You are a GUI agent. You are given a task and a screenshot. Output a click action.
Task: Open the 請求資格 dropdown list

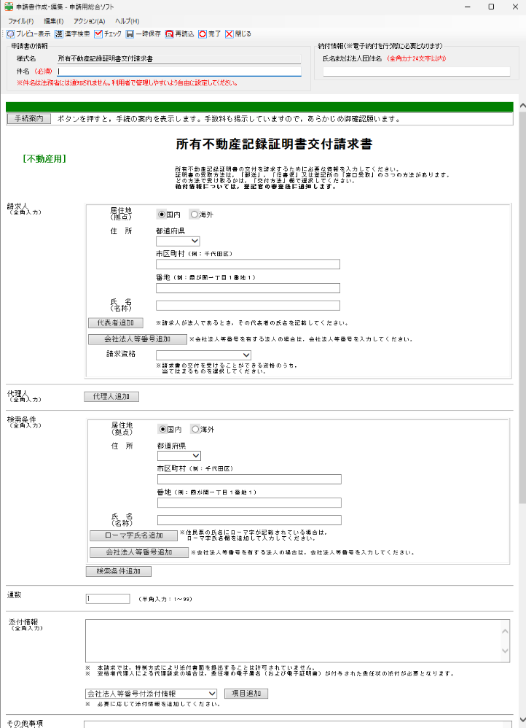pos(193,355)
